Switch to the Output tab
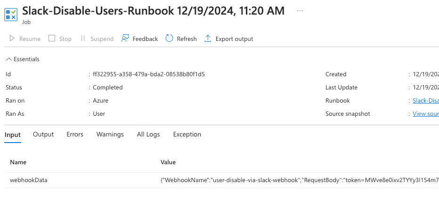 (x=43, y=134)
